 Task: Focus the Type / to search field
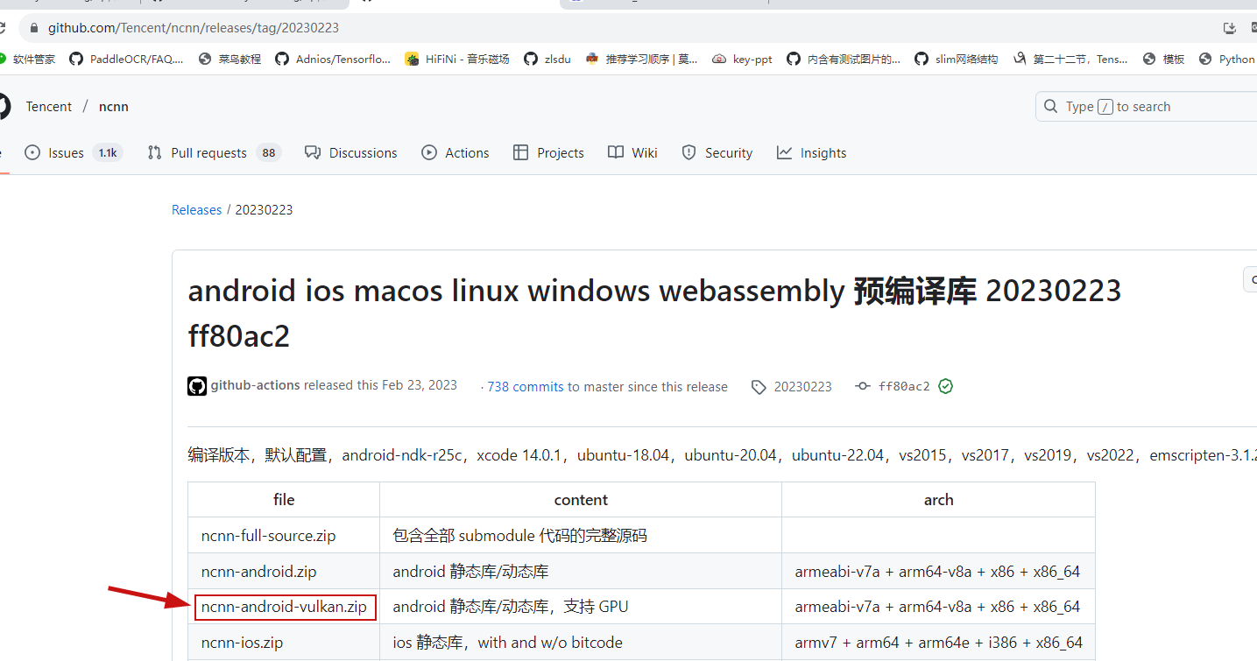click(x=1146, y=107)
